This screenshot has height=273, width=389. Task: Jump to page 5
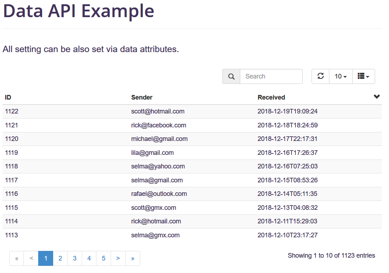104,258
